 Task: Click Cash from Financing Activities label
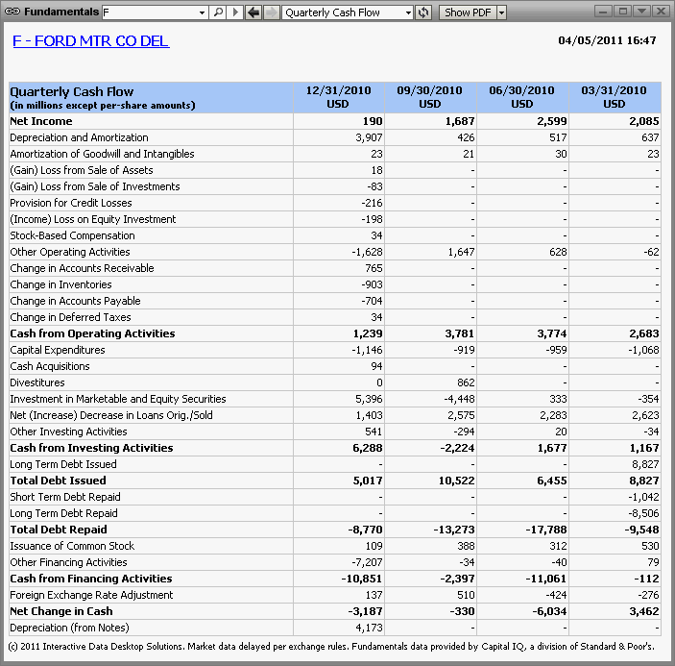[x=91, y=579]
